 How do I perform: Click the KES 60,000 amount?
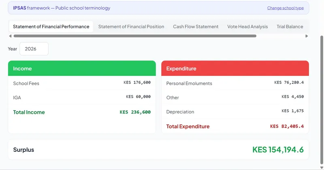click(138, 97)
